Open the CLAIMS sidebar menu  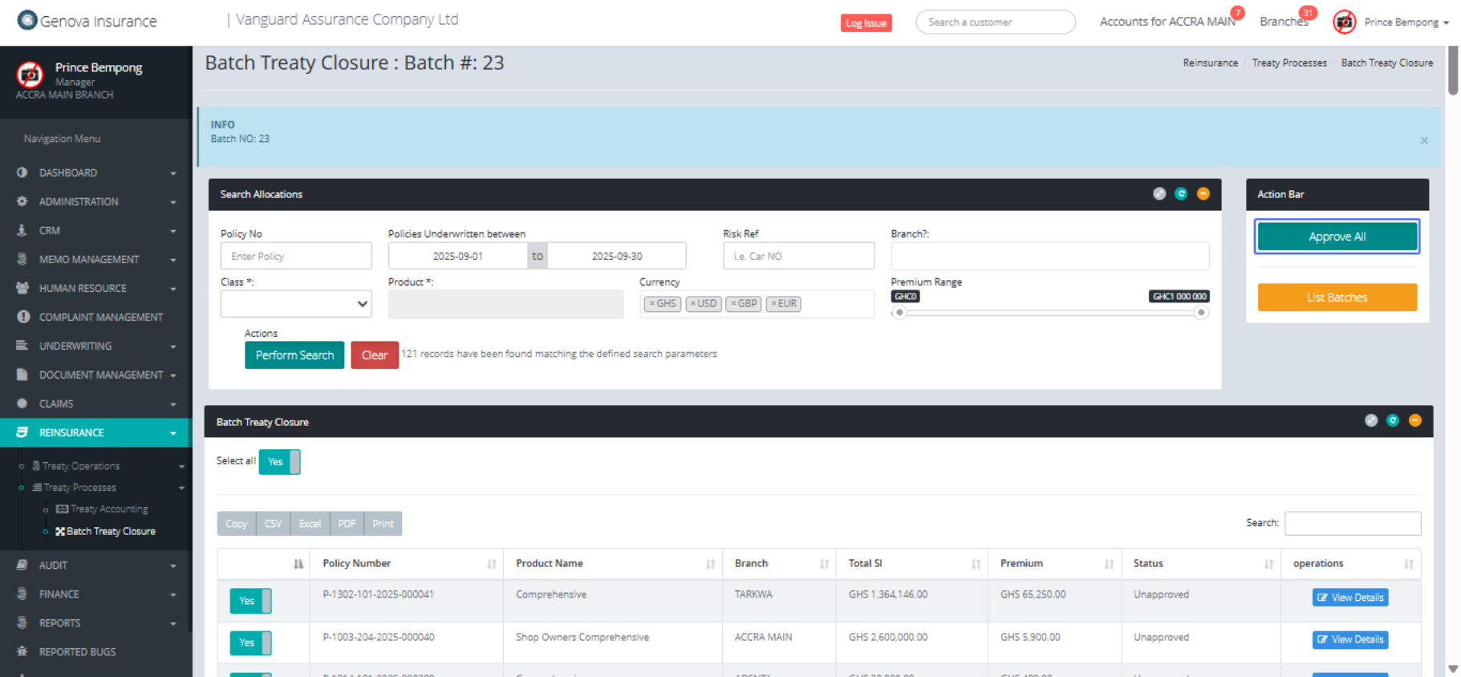pos(95,403)
